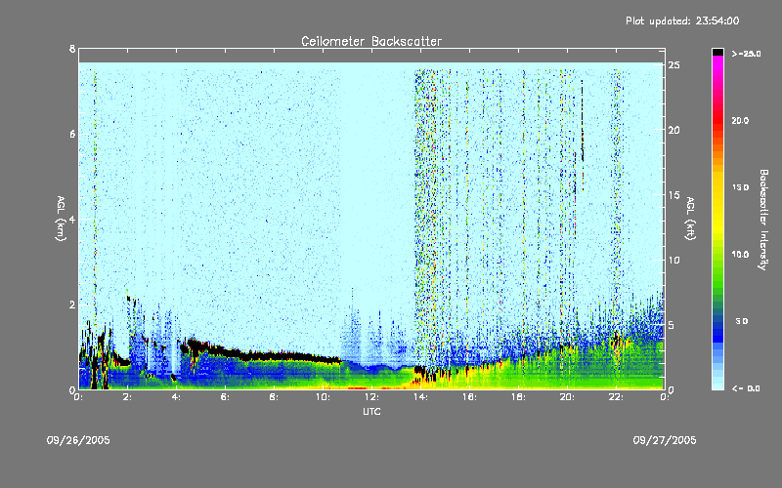Click the yellow band near 15.0 on the colorbar
This screenshot has width=782, height=488.
click(717, 189)
